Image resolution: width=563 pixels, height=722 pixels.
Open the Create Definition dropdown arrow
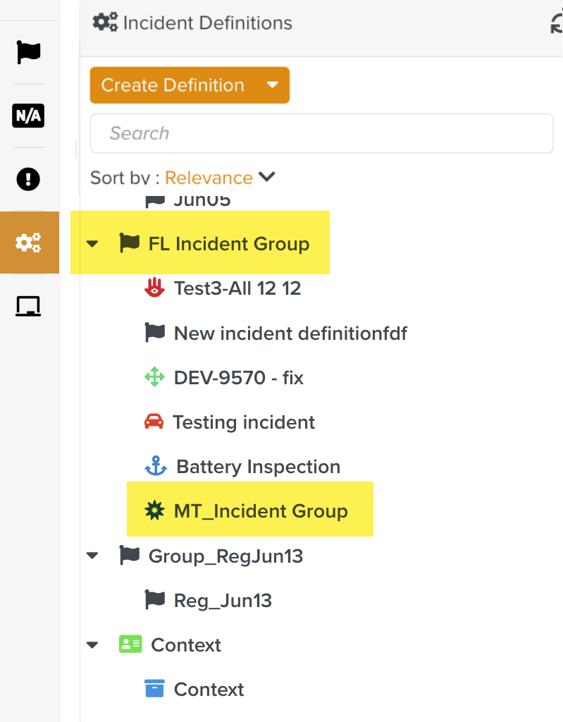point(273,85)
